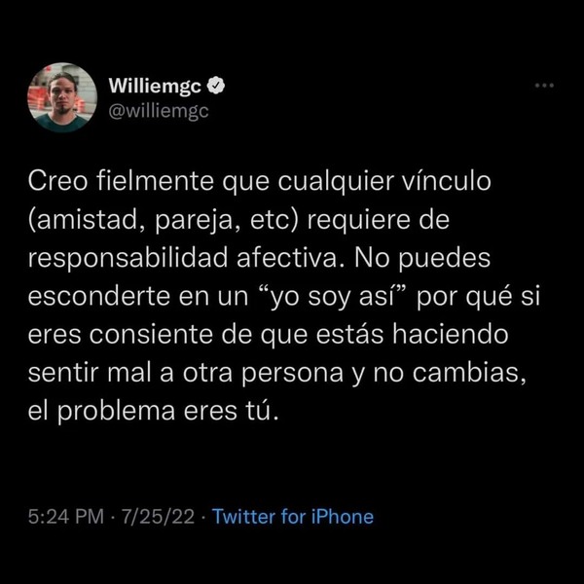Click the text '(amistad, pareja, etc)'
This screenshot has width=584, height=584.
[164, 221]
